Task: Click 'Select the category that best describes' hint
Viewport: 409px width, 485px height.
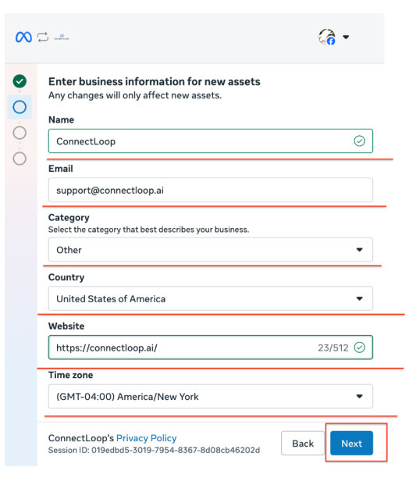Action: click(x=148, y=230)
